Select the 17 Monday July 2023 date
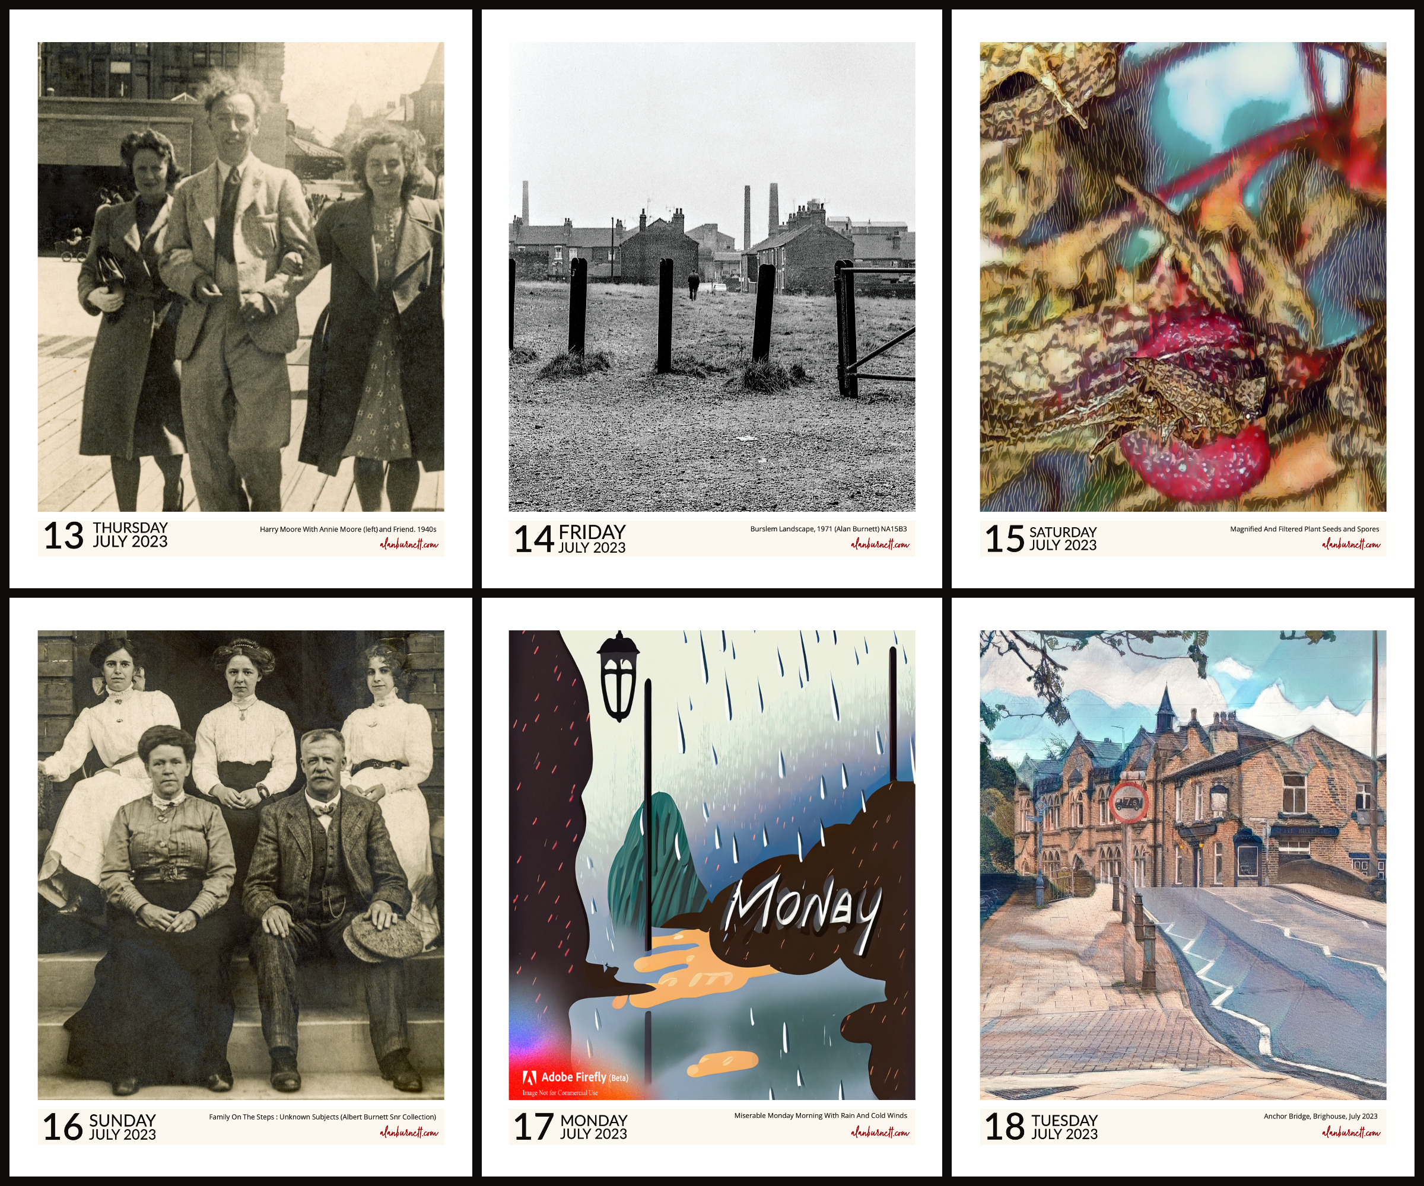Image resolution: width=1424 pixels, height=1186 pixels. tap(570, 1126)
